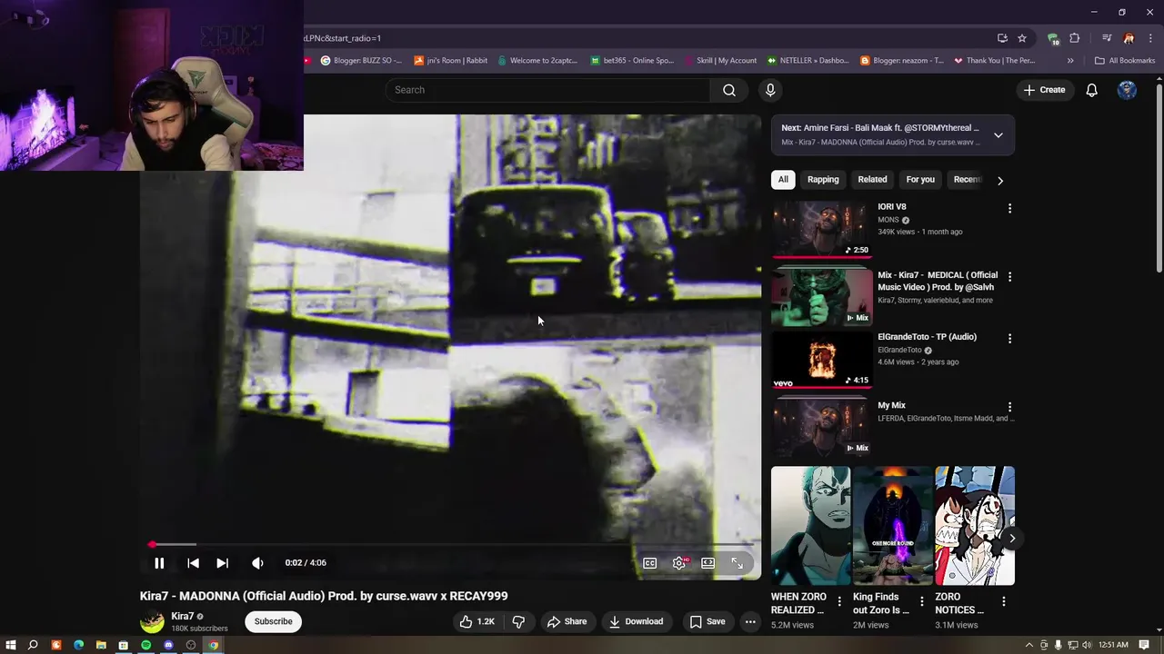Open the Kira7 channel name link

point(182,616)
